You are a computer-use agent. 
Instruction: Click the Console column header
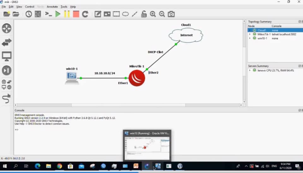tap(276, 26)
